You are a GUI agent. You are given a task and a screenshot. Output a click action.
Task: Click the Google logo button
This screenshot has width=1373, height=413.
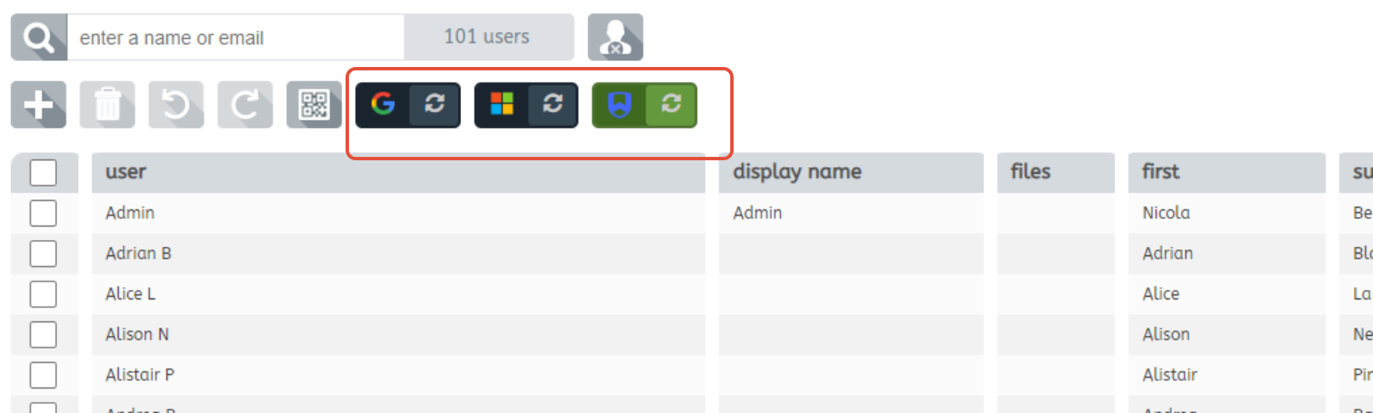pyautogui.click(x=383, y=105)
